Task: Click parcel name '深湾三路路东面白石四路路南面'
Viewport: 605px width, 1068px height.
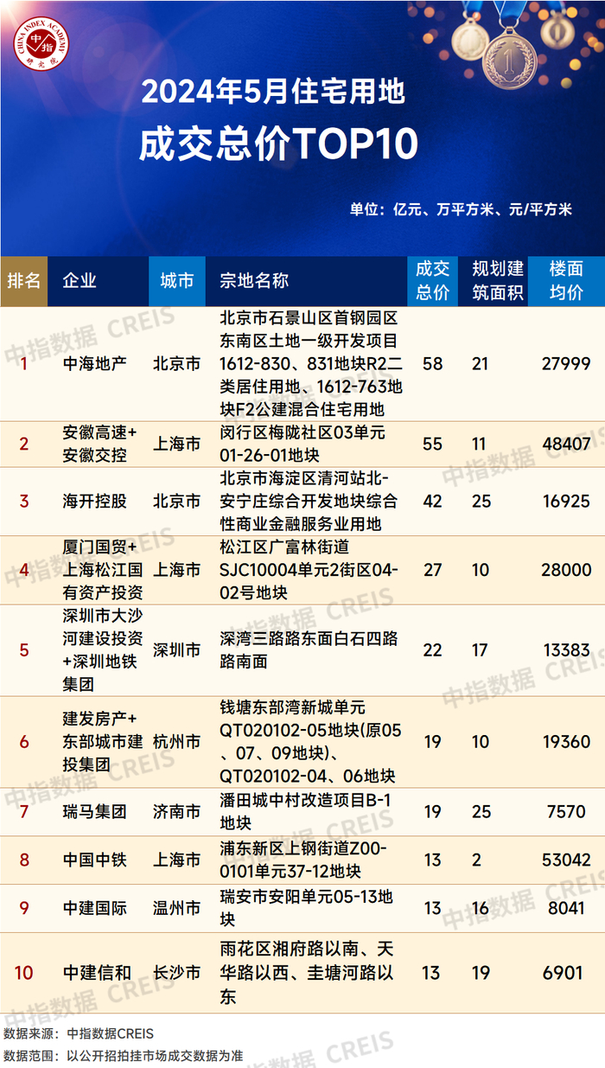Action: pos(309,650)
